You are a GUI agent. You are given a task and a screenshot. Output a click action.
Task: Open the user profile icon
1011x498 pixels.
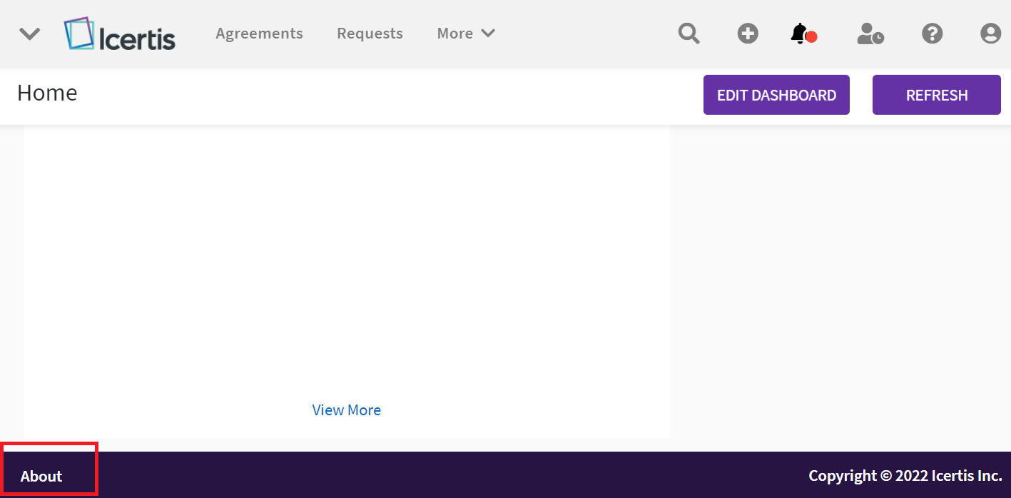(990, 34)
